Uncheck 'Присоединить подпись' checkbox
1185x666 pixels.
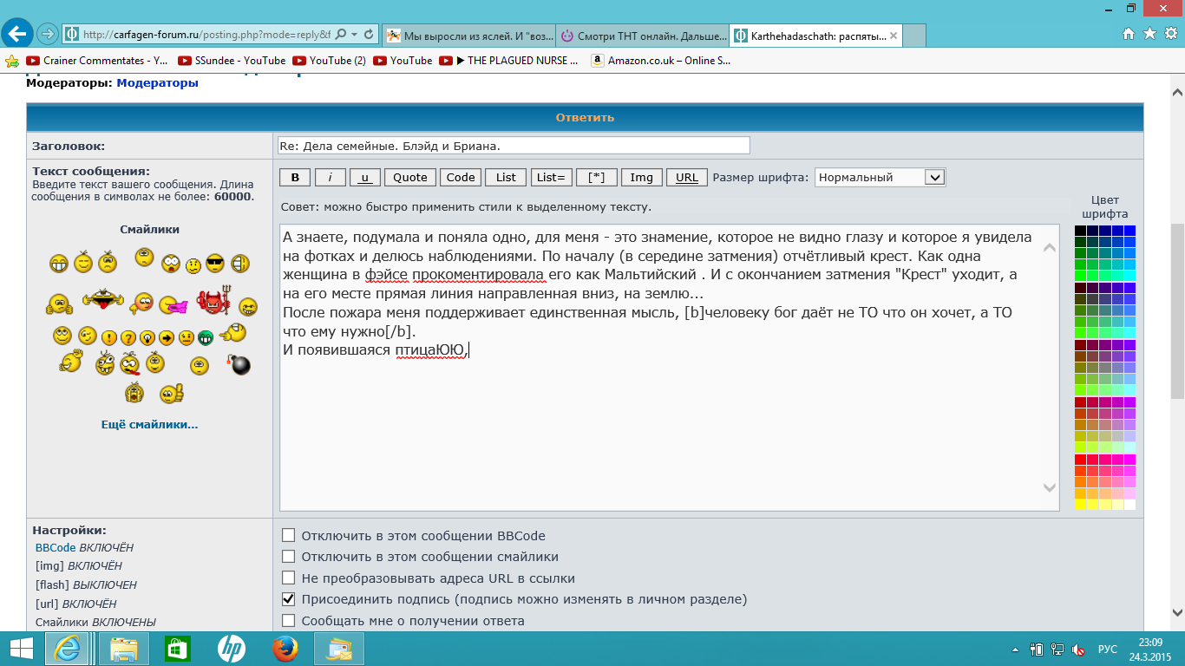pos(289,599)
